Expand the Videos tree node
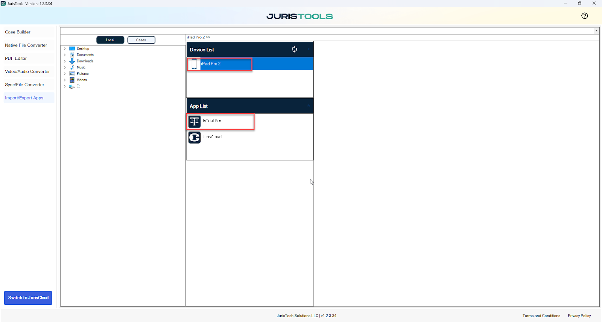 (65, 80)
